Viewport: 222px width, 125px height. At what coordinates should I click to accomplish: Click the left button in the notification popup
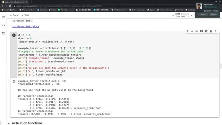pyautogui.click(x=203, y=15)
